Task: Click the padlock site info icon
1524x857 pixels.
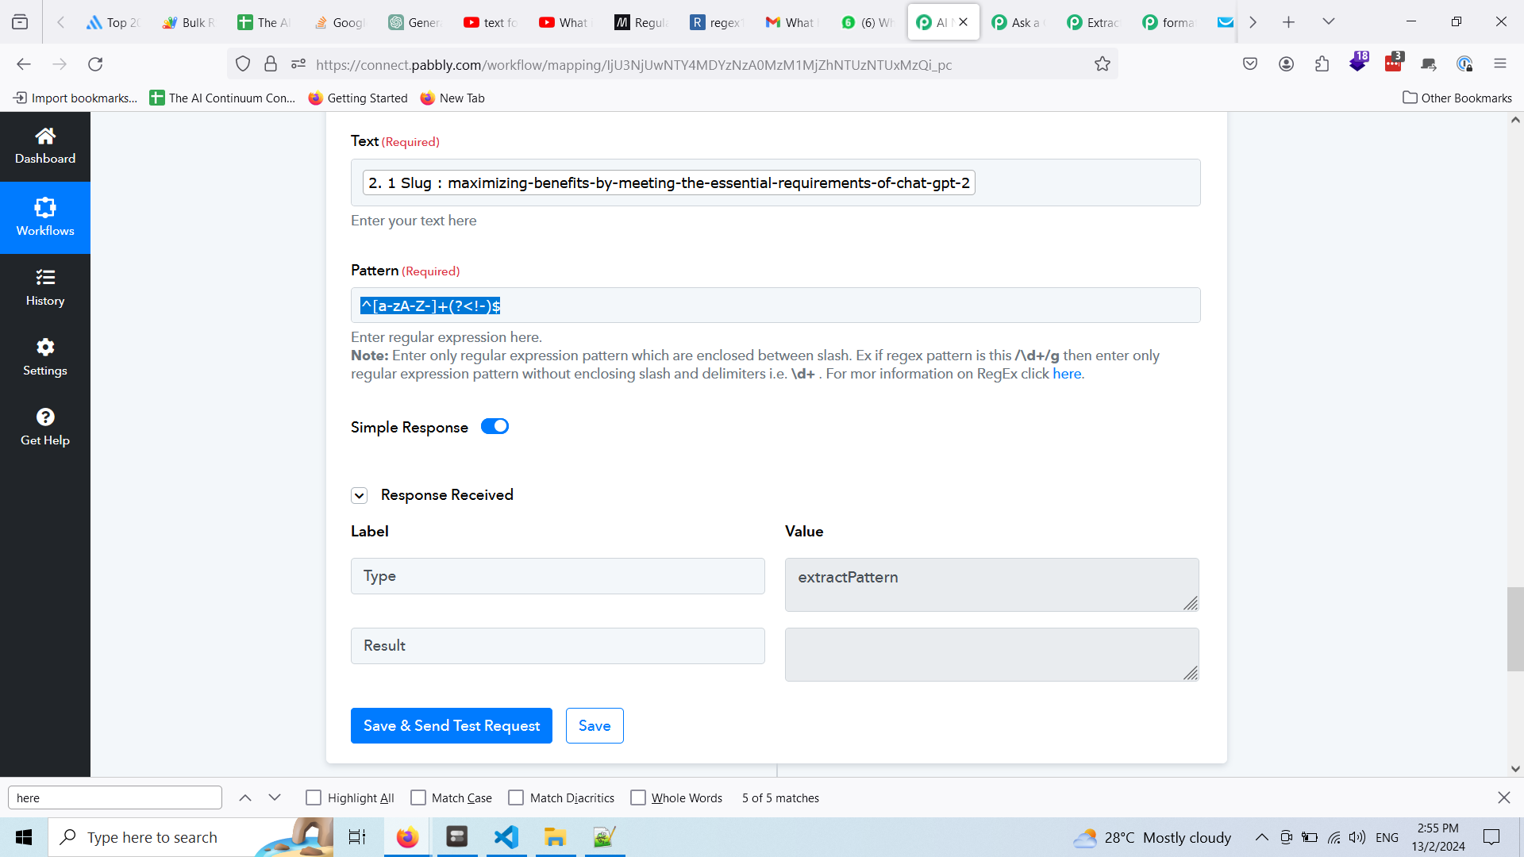Action: pos(271,64)
